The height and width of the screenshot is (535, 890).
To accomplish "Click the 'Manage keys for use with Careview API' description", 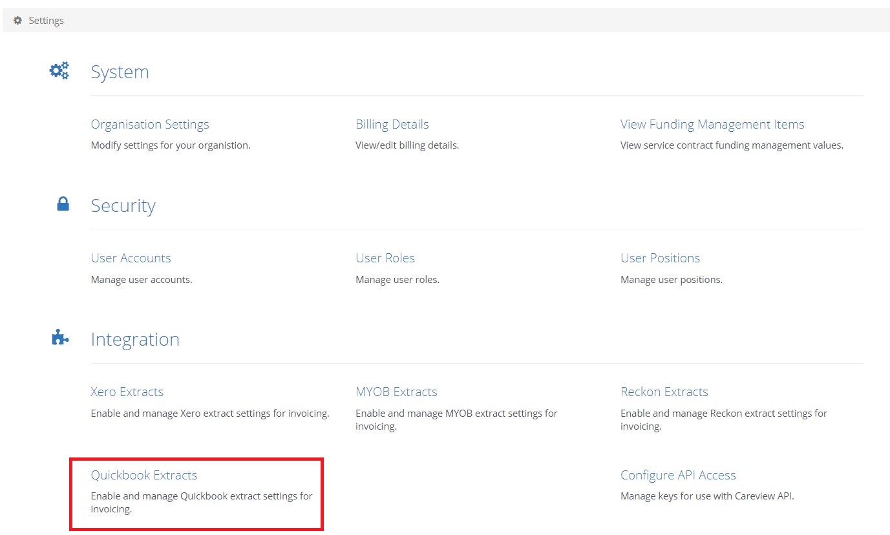I will point(706,496).
